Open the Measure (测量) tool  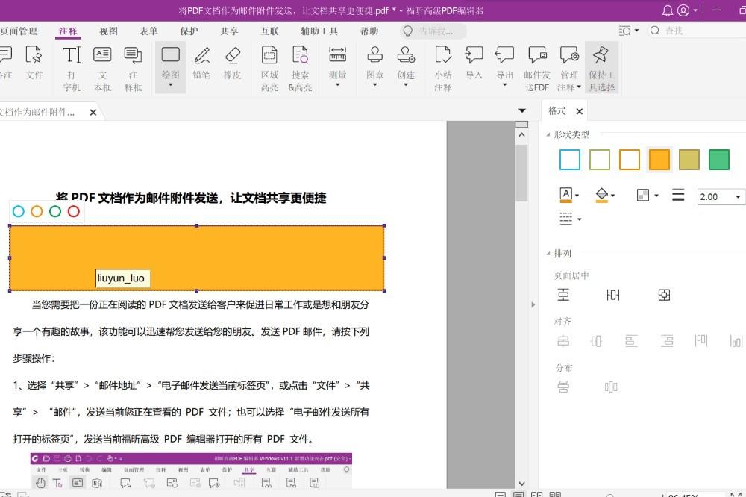(x=338, y=66)
